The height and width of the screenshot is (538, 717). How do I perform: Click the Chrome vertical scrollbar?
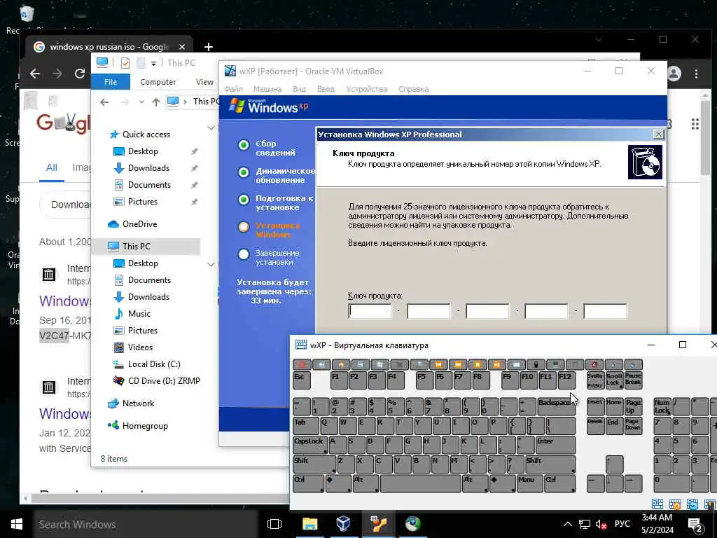[x=705, y=137]
